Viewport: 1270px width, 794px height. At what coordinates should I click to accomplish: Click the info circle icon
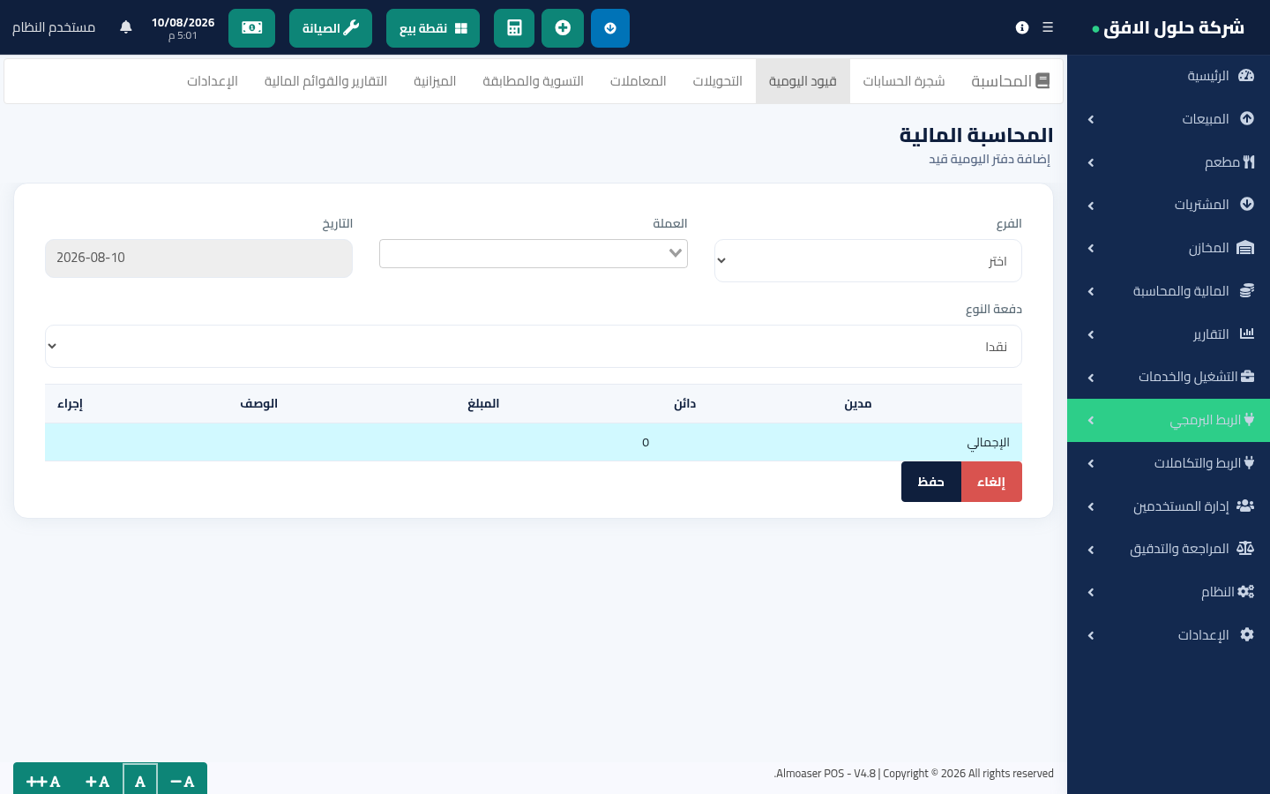[1022, 27]
